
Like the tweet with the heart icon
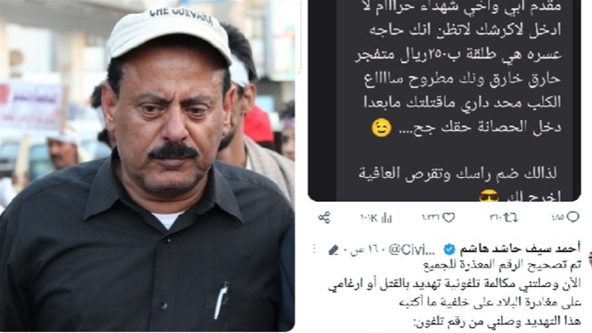(449, 217)
